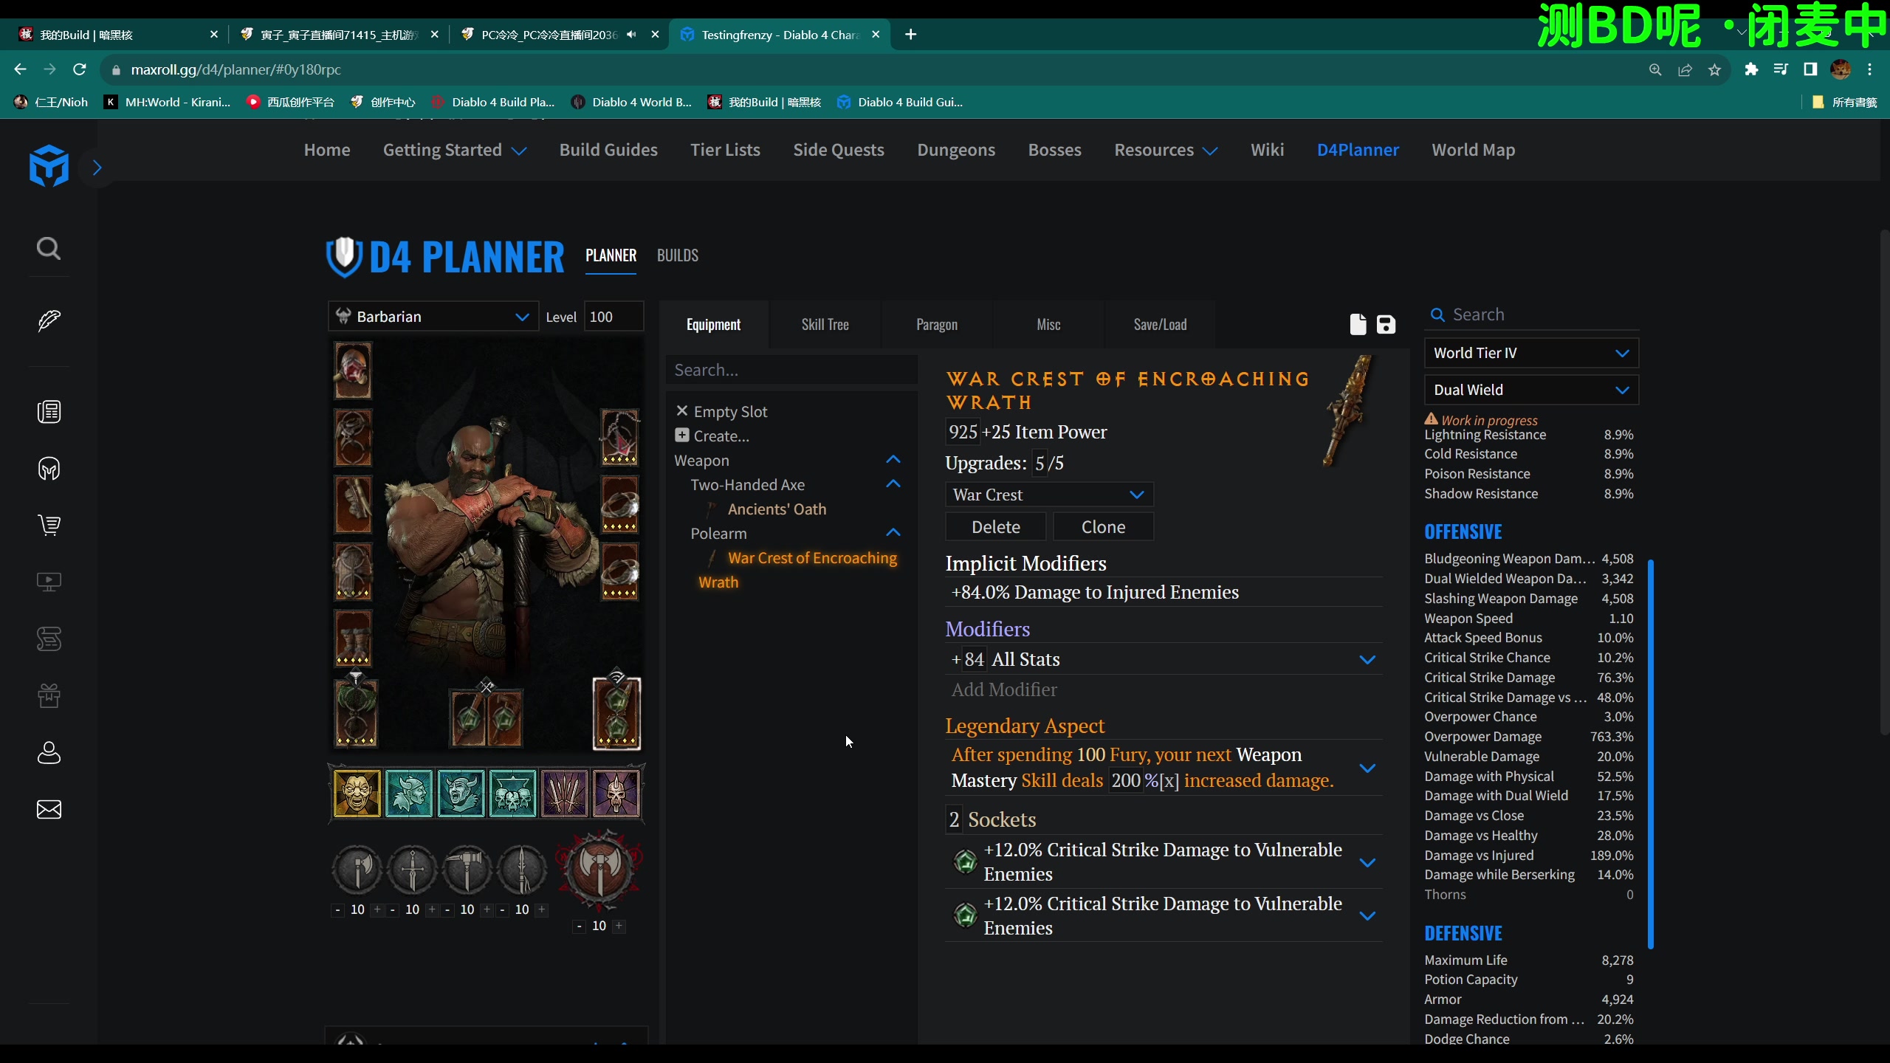The height and width of the screenshot is (1063, 1890).
Task: Select Ancients' Oath in the item tree
Action: point(777,509)
